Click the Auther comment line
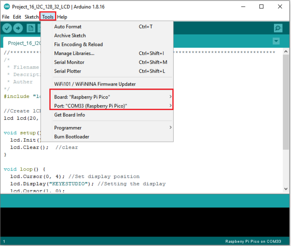Screen dimensions: 291x246 [20, 82]
